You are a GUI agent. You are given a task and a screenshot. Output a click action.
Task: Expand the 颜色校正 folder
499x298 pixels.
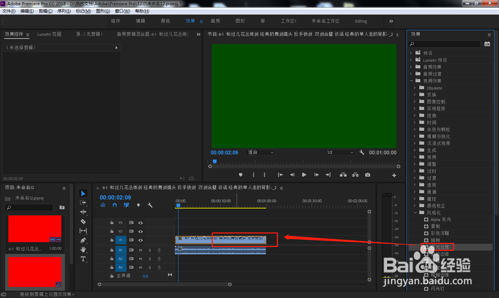[x=414, y=206]
